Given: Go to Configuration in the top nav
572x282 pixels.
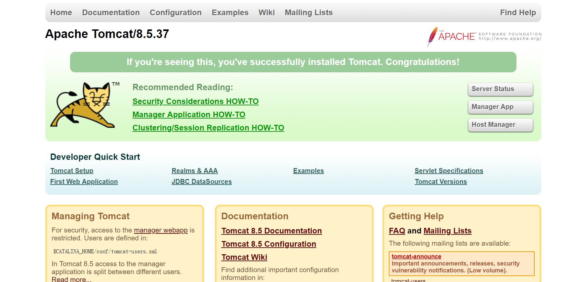Looking at the screenshot, I should point(176,13).
